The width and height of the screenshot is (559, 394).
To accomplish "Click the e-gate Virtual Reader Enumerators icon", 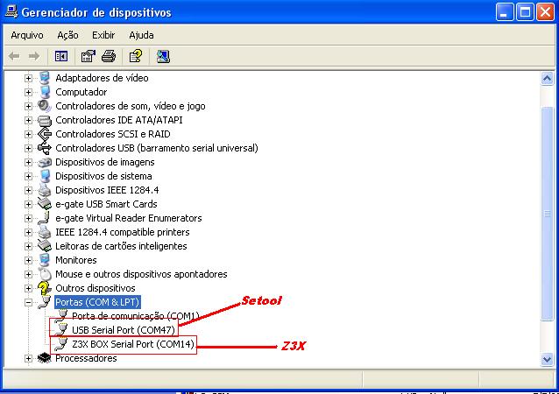I will point(44,218).
